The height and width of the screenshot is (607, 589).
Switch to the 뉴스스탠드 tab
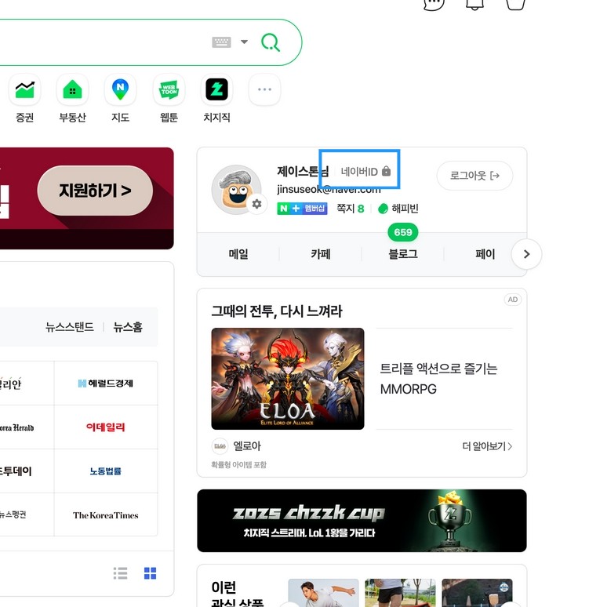(x=70, y=327)
